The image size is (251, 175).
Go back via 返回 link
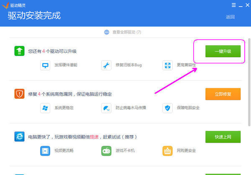coord(230,17)
